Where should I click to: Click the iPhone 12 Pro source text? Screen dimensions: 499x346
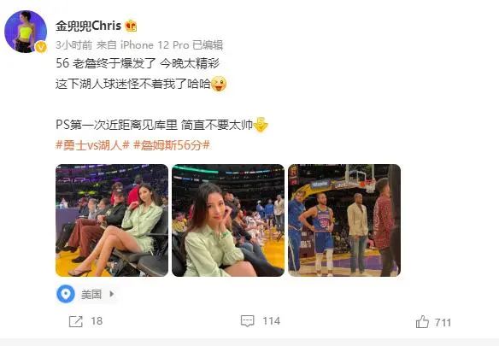(x=155, y=45)
